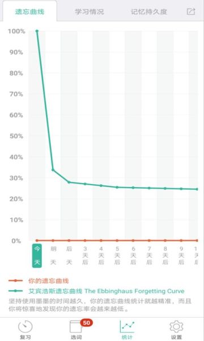This screenshot has width=204, height=341.
Task: Open the 选词 word selection icon
Action: click(76, 327)
